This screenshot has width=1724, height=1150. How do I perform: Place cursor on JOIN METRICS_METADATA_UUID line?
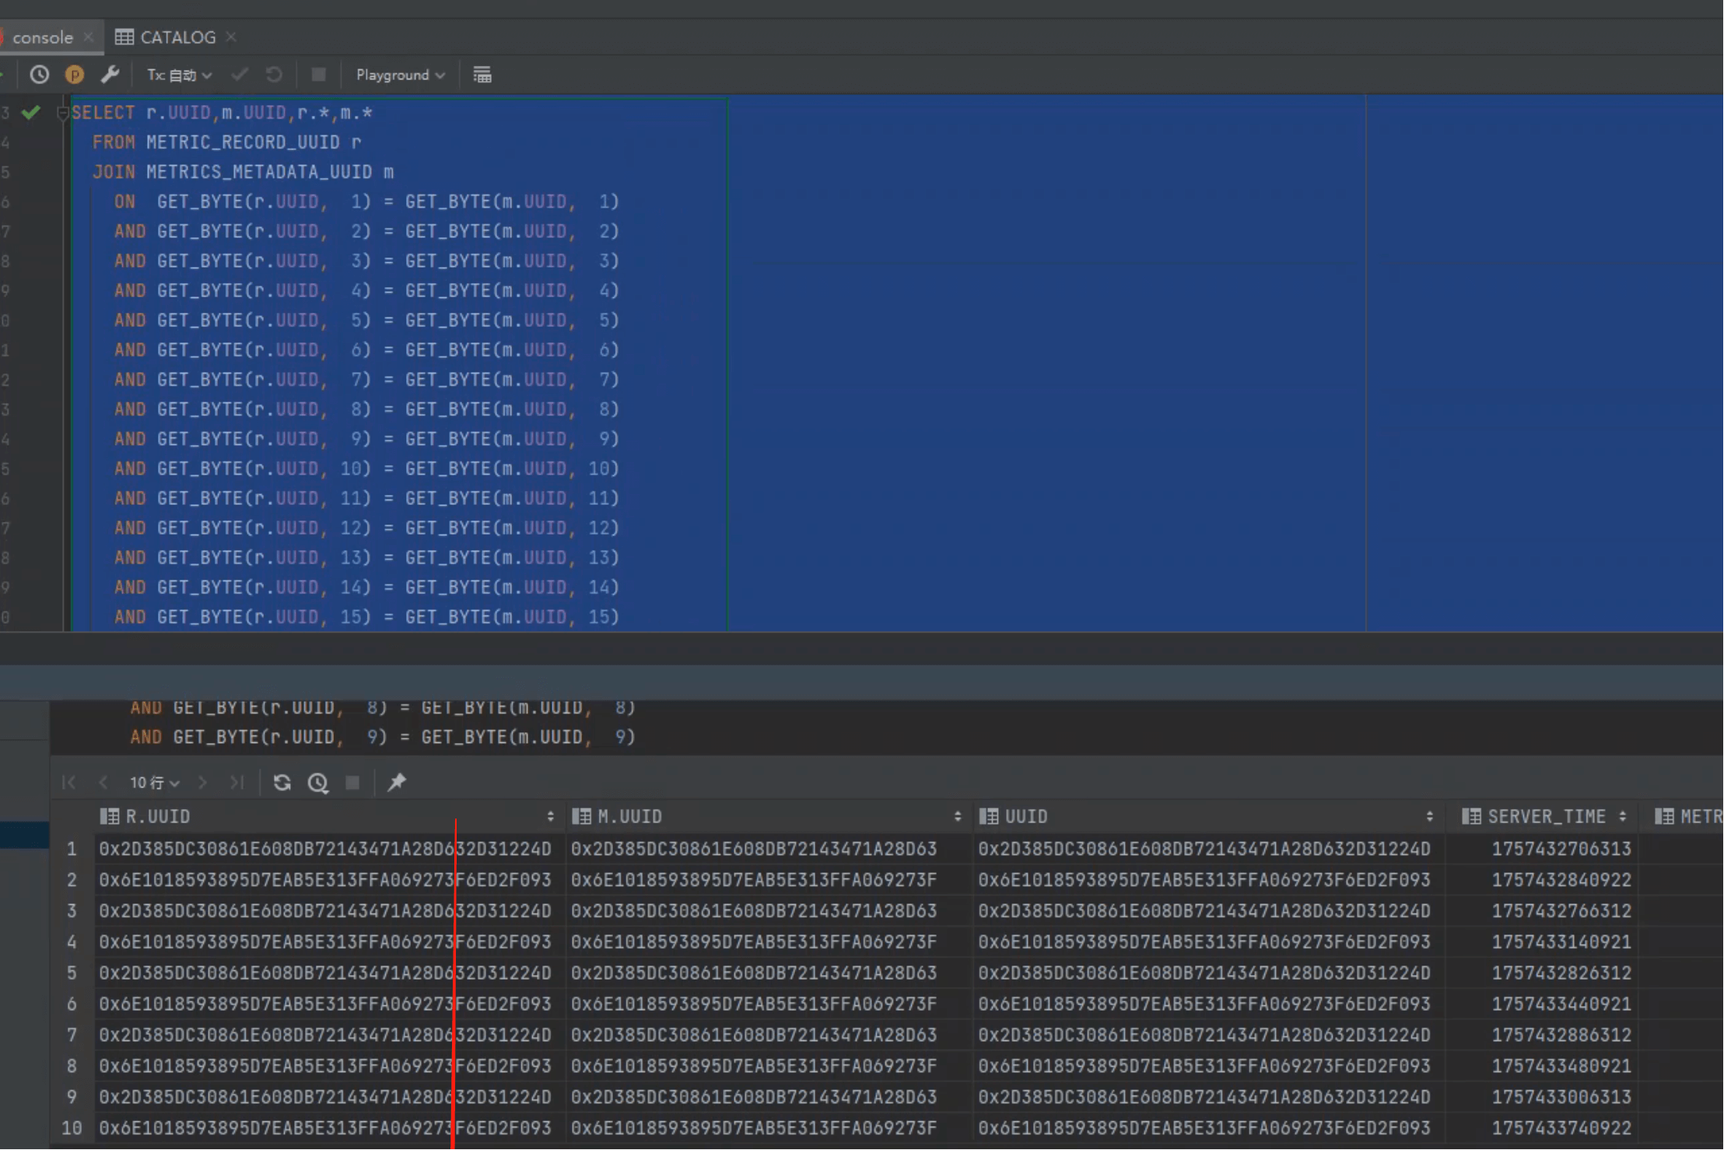point(243,172)
